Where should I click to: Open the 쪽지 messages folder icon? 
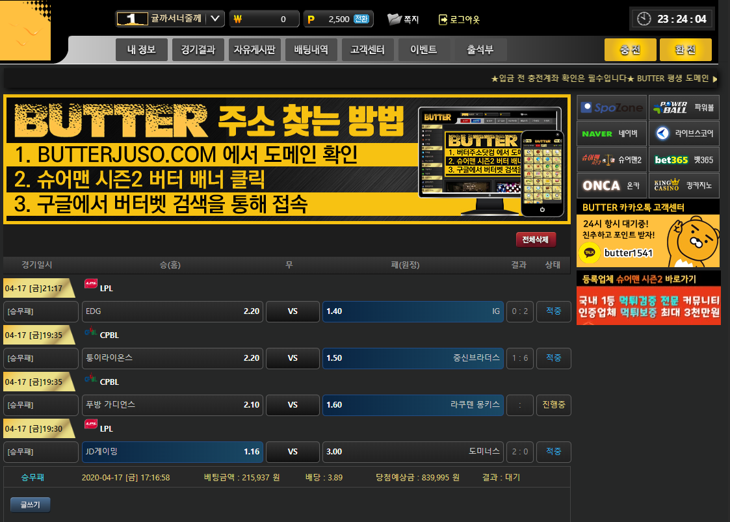pyautogui.click(x=395, y=20)
